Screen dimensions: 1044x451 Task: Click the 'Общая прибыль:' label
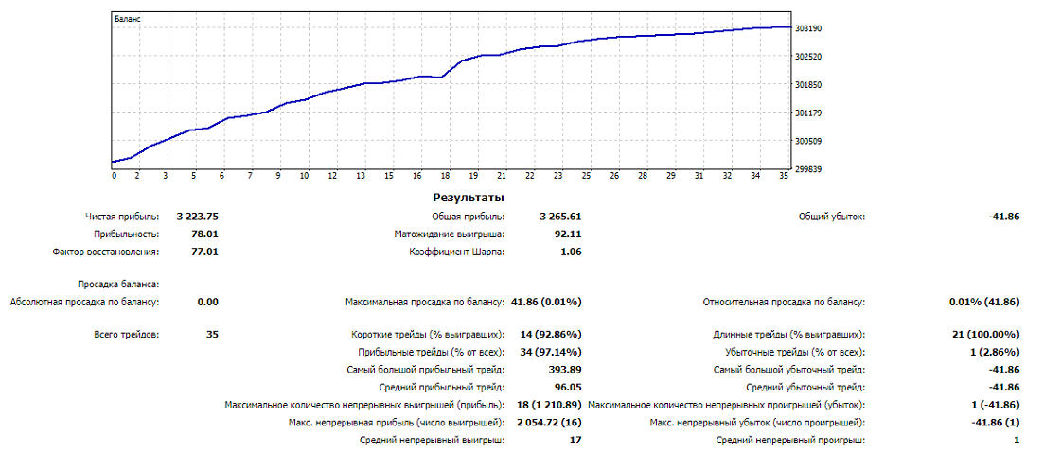(x=469, y=217)
